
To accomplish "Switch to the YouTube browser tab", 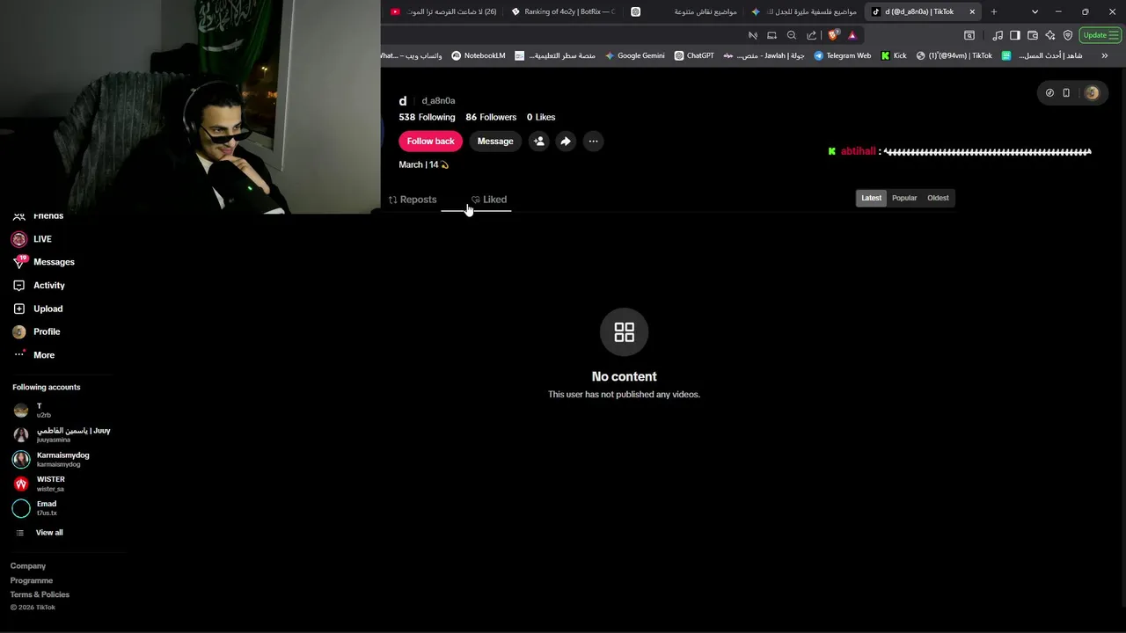I will [x=445, y=11].
